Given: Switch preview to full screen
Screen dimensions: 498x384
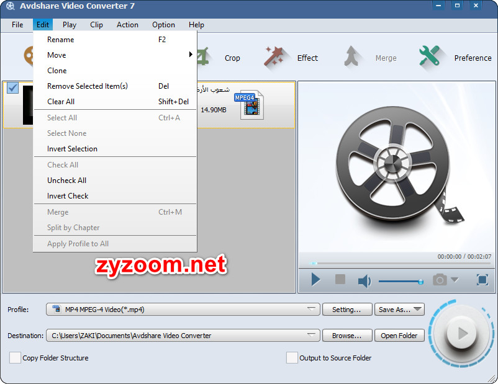Looking at the screenshot, I should pos(482,280).
